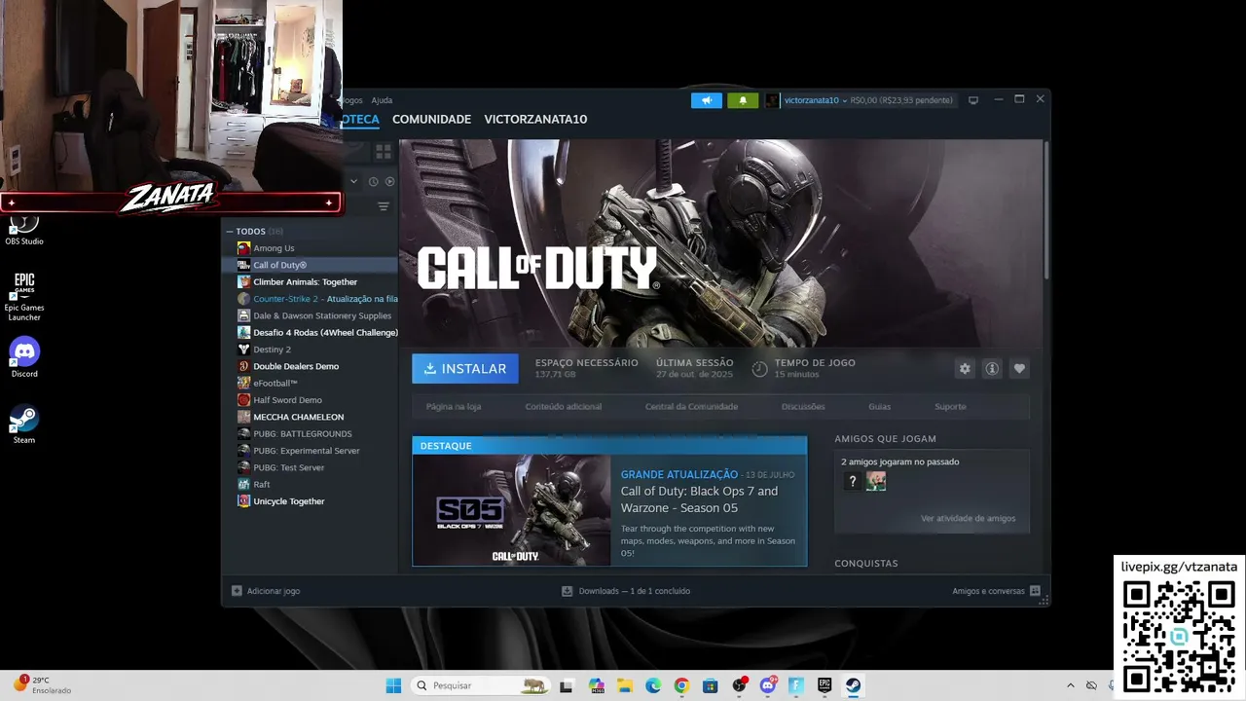Add Call of Duty to favorites heart
This screenshot has width=1246, height=701.
tap(1019, 369)
